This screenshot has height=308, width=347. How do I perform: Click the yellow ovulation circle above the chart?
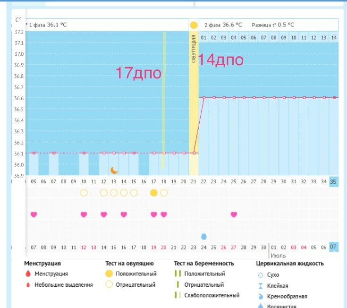194,25
